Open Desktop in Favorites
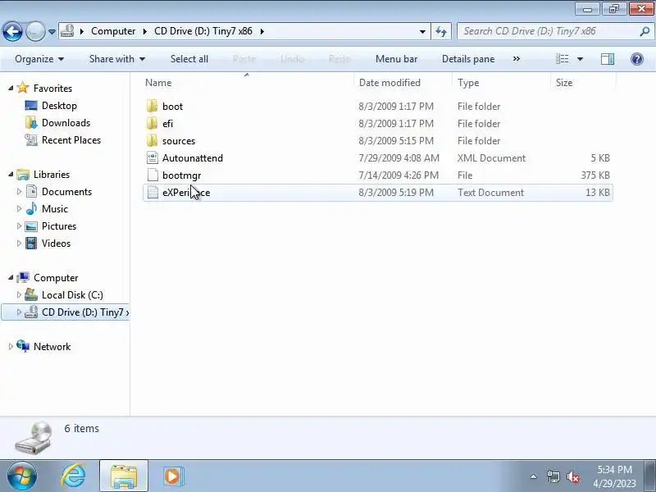 pos(59,106)
